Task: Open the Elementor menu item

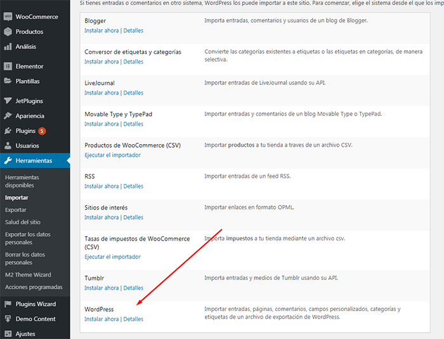Action: pyautogui.click(x=29, y=66)
